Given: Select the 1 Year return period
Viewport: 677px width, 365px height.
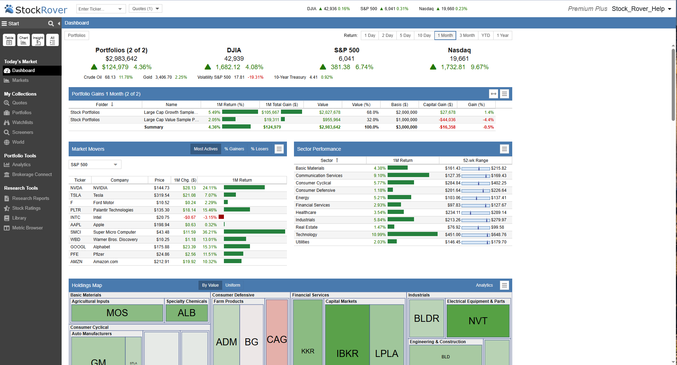Looking at the screenshot, I should pyautogui.click(x=502, y=35).
